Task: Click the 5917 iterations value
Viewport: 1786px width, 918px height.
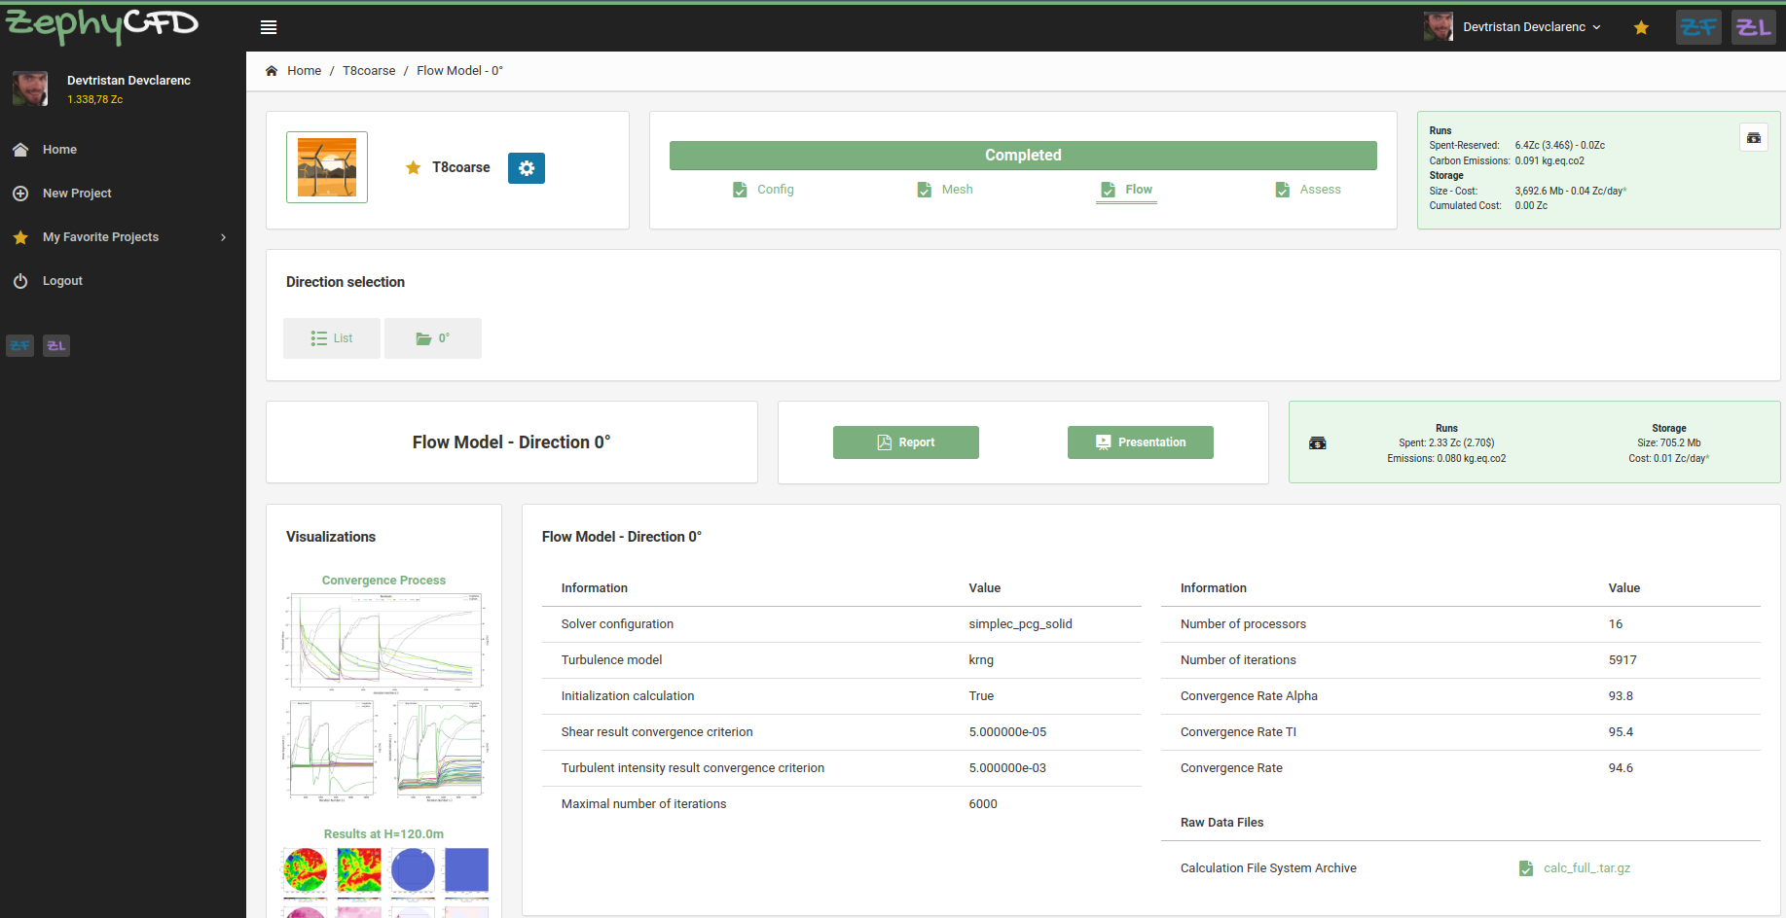Action: point(1622,660)
